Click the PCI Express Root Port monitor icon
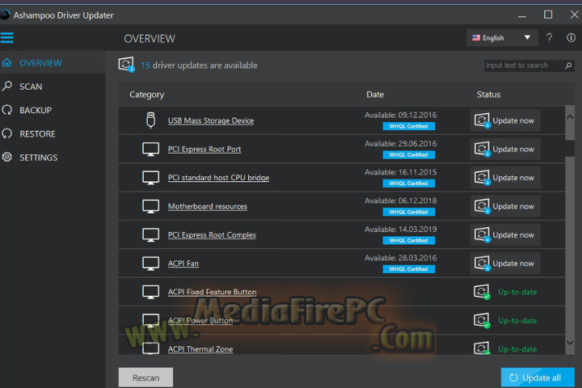 pos(150,150)
